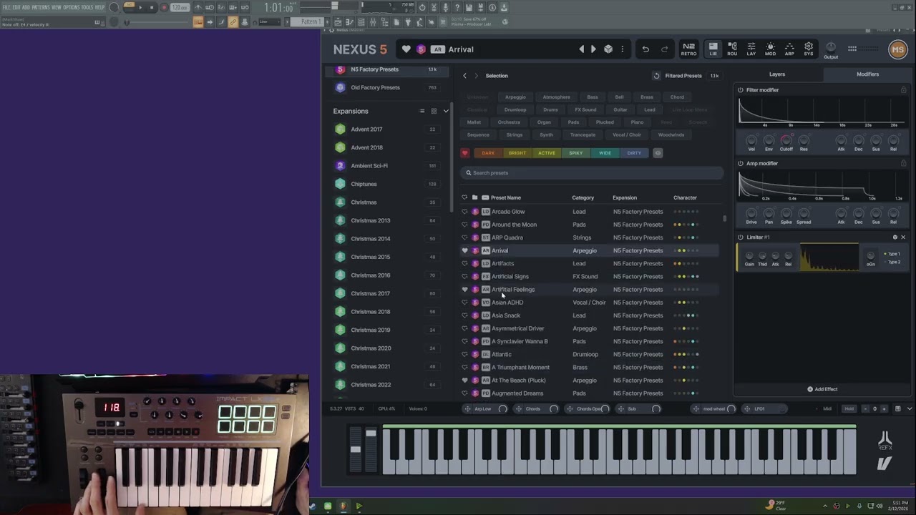Viewport: 916px width, 515px height.
Task: Switch to the Layers tab
Action: coord(777,74)
